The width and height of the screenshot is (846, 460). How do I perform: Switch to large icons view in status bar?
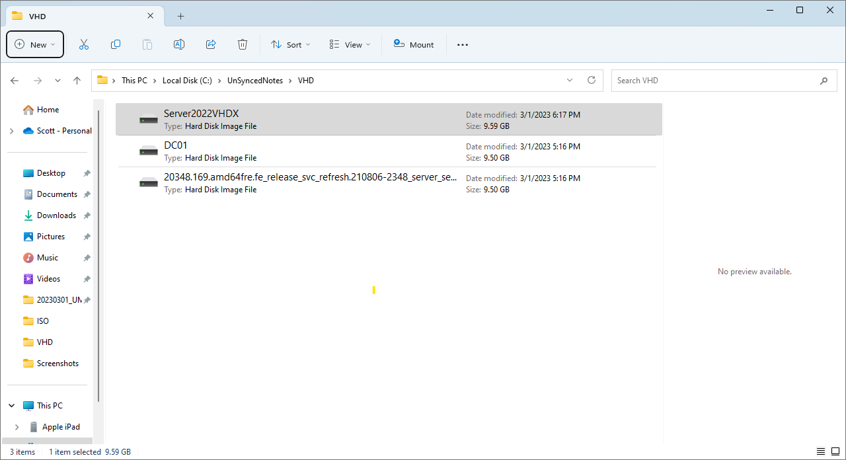(835, 452)
